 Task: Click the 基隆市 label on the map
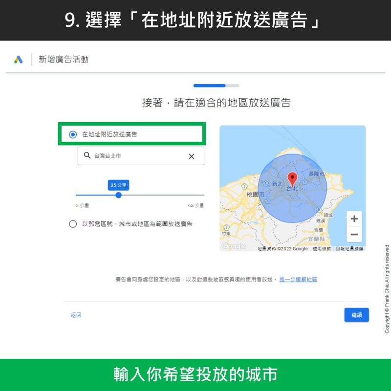pyautogui.click(x=317, y=174)
